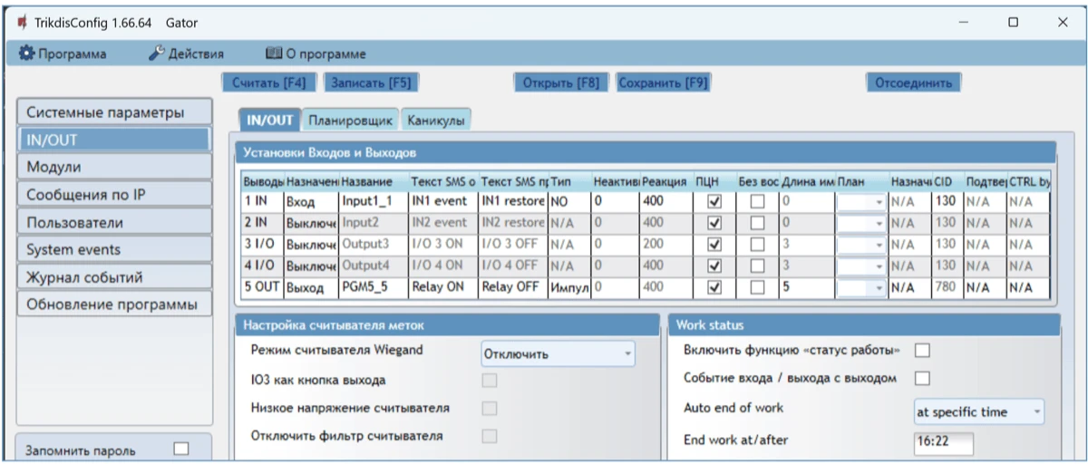Click the TrikdisConfig app icon in title bar

(21, 22)
